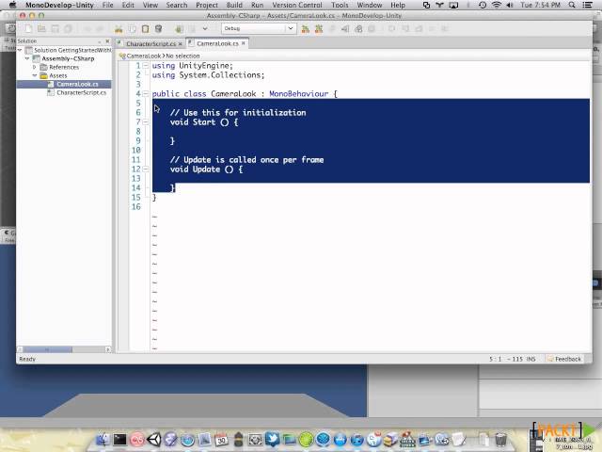Click the Wi-Fi icon in menu bar
The width and height of the screenshot is (602, 452).
click(497, 5)
